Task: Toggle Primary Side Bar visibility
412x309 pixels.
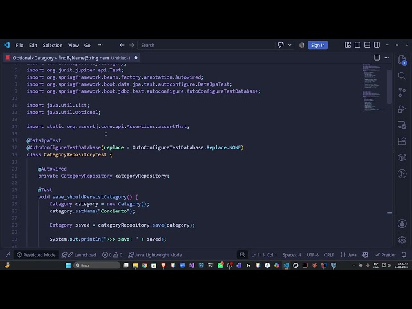Action: pyautogui.click(x=357, y=45)
